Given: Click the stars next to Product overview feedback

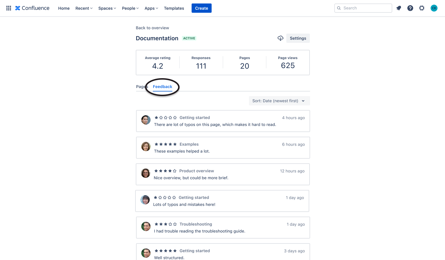Looking at the screenshot, I should tap(166, 171).
